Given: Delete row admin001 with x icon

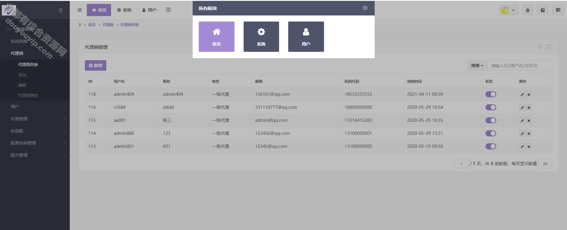Looking at the screenshot, I should pyautogui.click(x=529, y=147).
